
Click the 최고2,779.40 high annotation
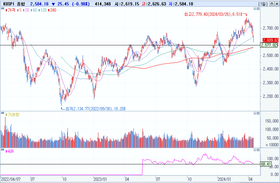213,14
